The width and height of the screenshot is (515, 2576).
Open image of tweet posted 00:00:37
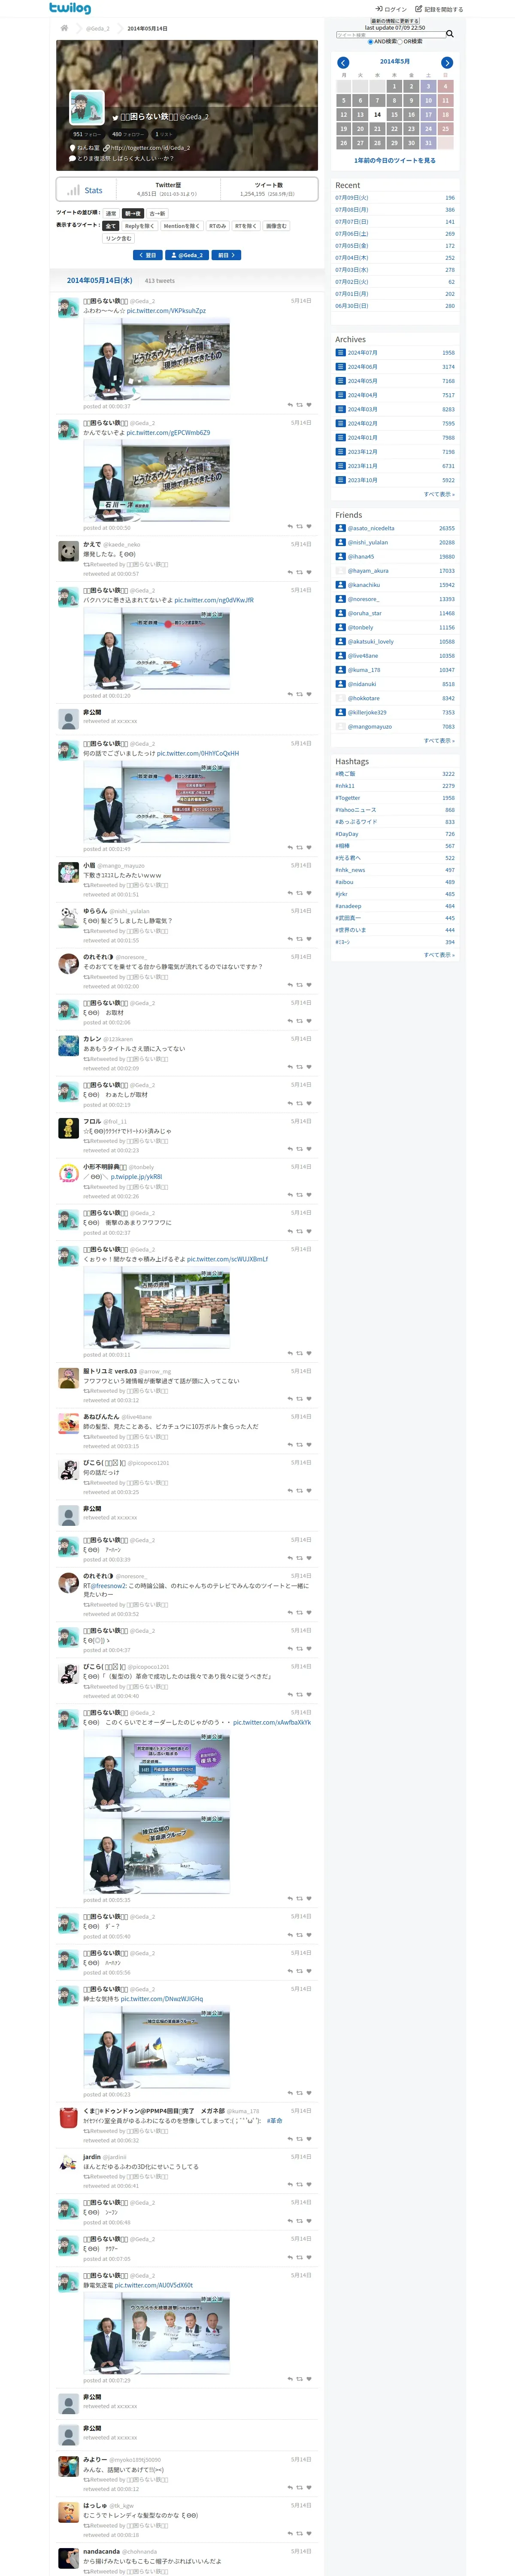(156, 359)
